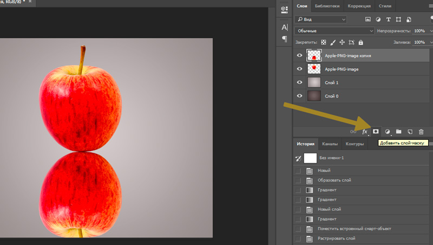Open the Обычные blend mode dropdown

point(334,31)
